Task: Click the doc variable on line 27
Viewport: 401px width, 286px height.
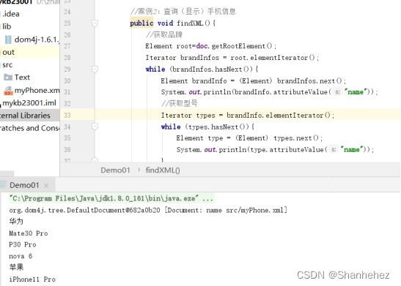Action: tap(202, 46)
